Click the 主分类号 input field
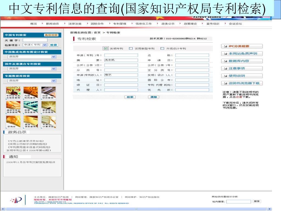Viewport: 281px width, 211px height. pos(192,70)
